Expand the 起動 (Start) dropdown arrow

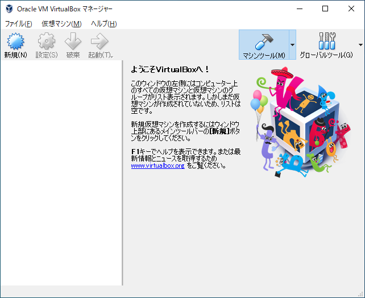[111, 56]
